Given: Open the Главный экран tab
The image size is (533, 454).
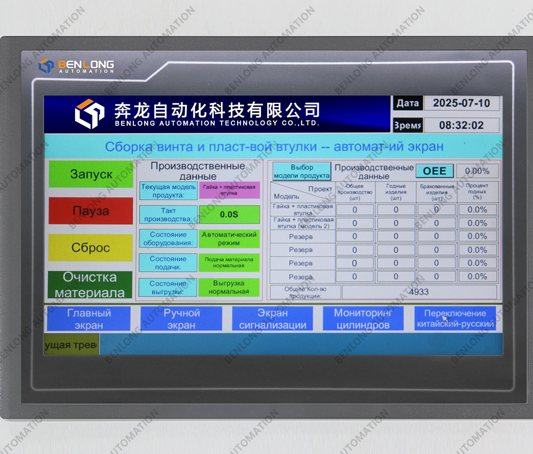Looking at the screenshot, I should pos(88,319).
